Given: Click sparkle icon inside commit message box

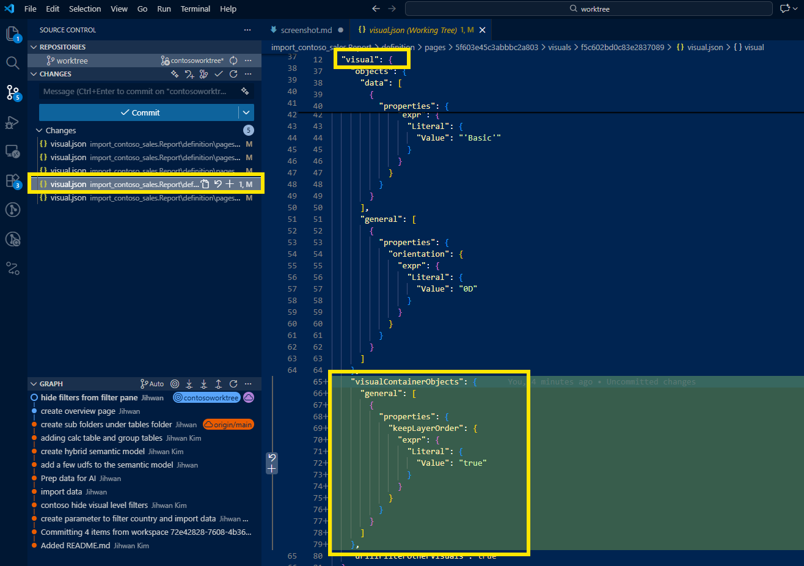Looking at the screenshot, I should (x=245, y=91).
